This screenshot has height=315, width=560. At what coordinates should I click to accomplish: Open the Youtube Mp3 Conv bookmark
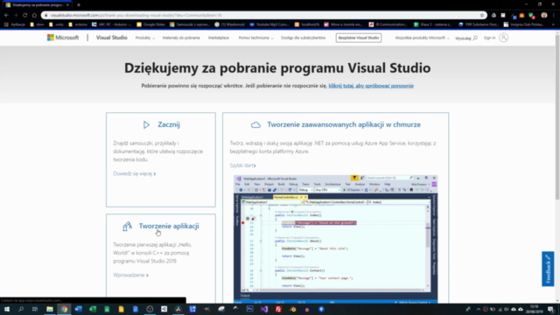click(x=269, y=24)
